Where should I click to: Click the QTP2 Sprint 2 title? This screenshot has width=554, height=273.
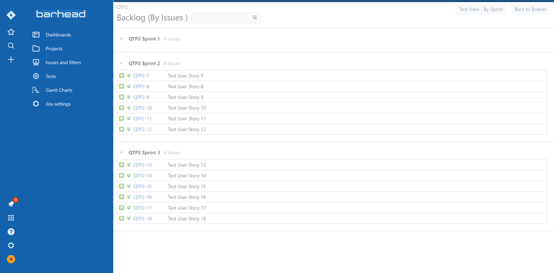point(144,64)
